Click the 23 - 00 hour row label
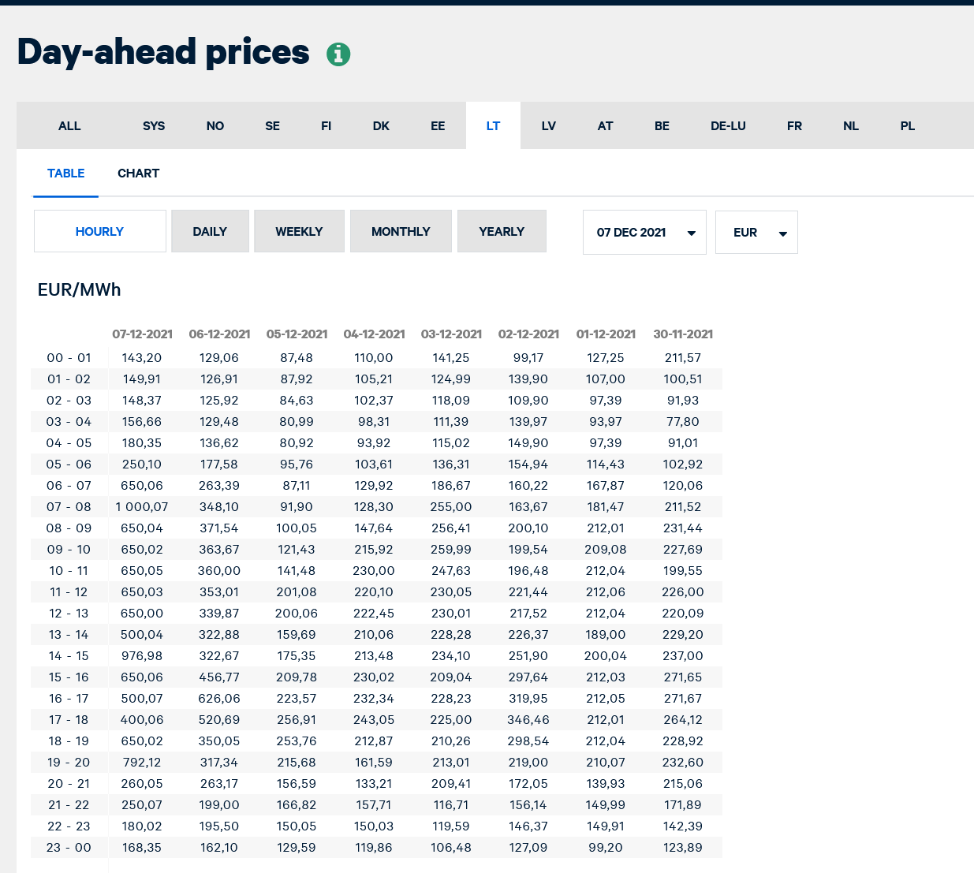Image resolution: width=974 pixels, height=873 pixels. click(69, 848)
